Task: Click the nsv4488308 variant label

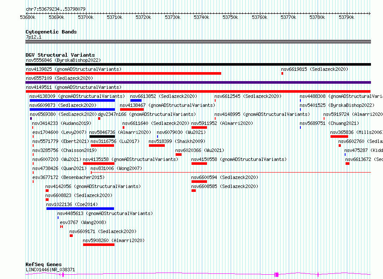Action: coord(341,96)
